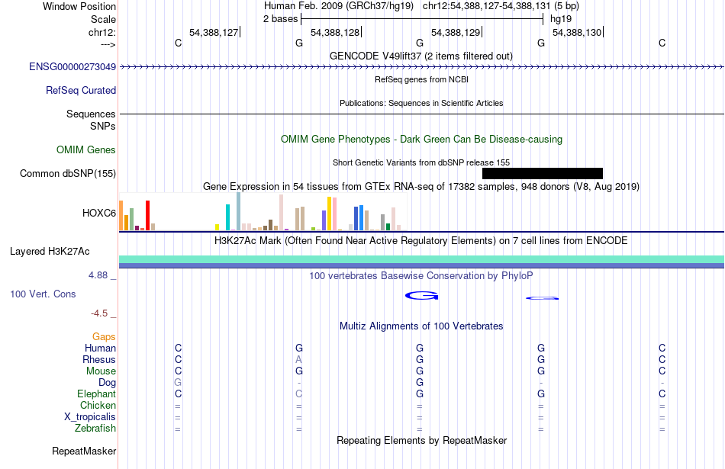Click 'Repeating Elements by RepeatMasker' title
Image resolution: width=725 pixels, height=469 pixels.
click(x=422, y=441)
